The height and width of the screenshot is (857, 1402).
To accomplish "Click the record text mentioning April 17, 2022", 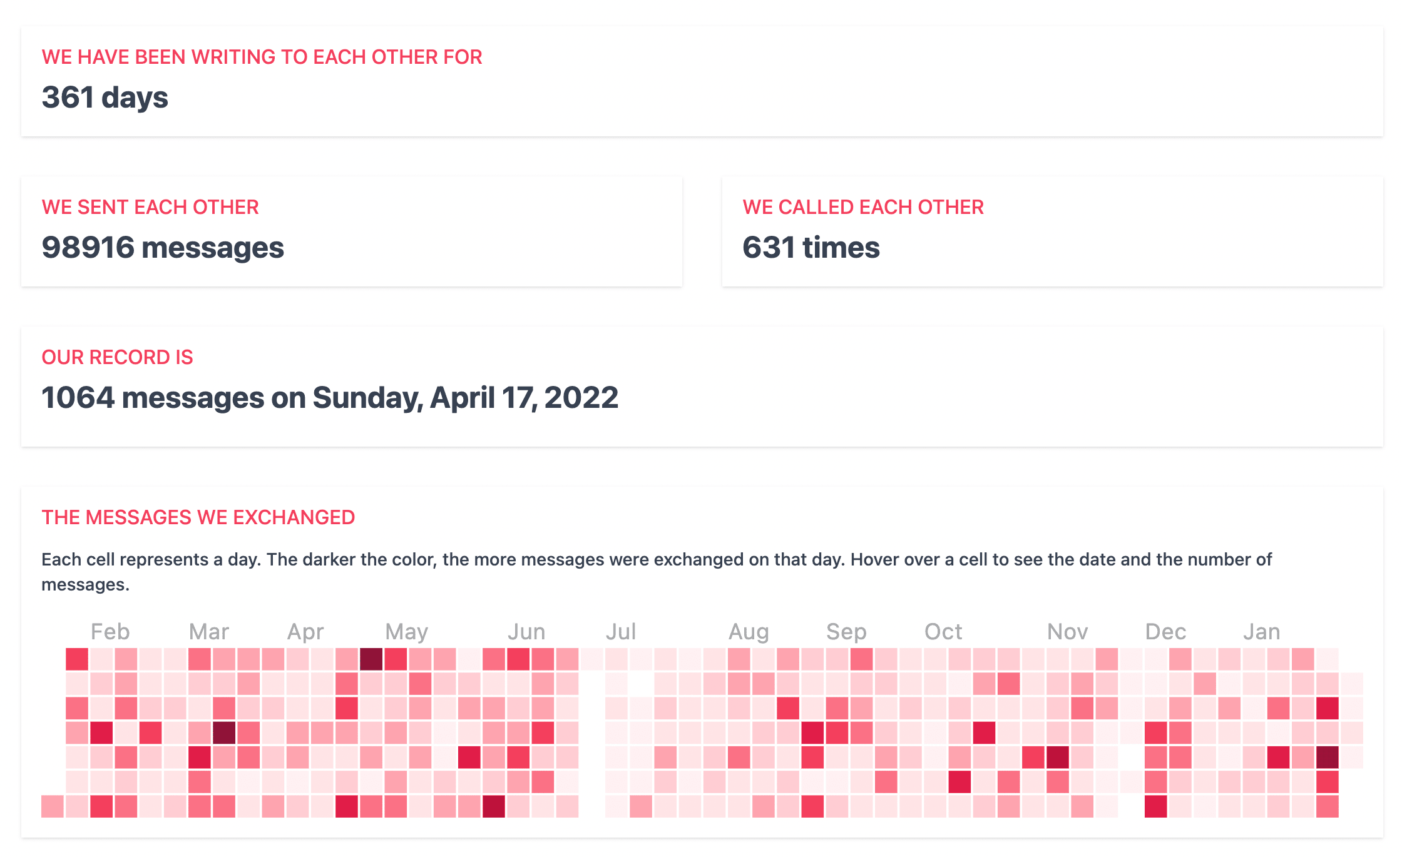I will click(x=330, y=398).
